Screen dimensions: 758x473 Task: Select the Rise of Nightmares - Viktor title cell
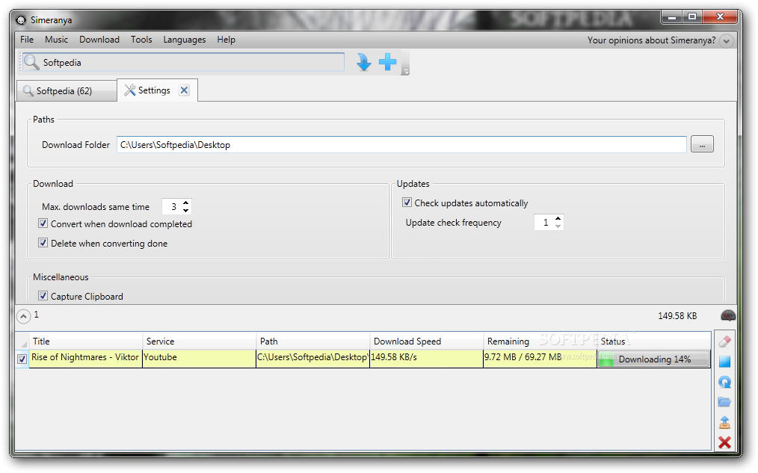pyautogui.click(x=85, y=357)
